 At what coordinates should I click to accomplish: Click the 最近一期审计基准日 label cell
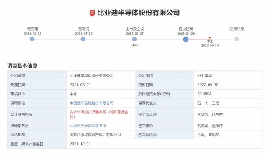pos(37,144)
